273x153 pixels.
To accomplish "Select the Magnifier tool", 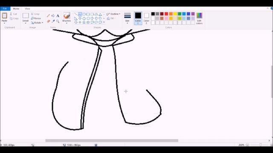I will 58,21.
